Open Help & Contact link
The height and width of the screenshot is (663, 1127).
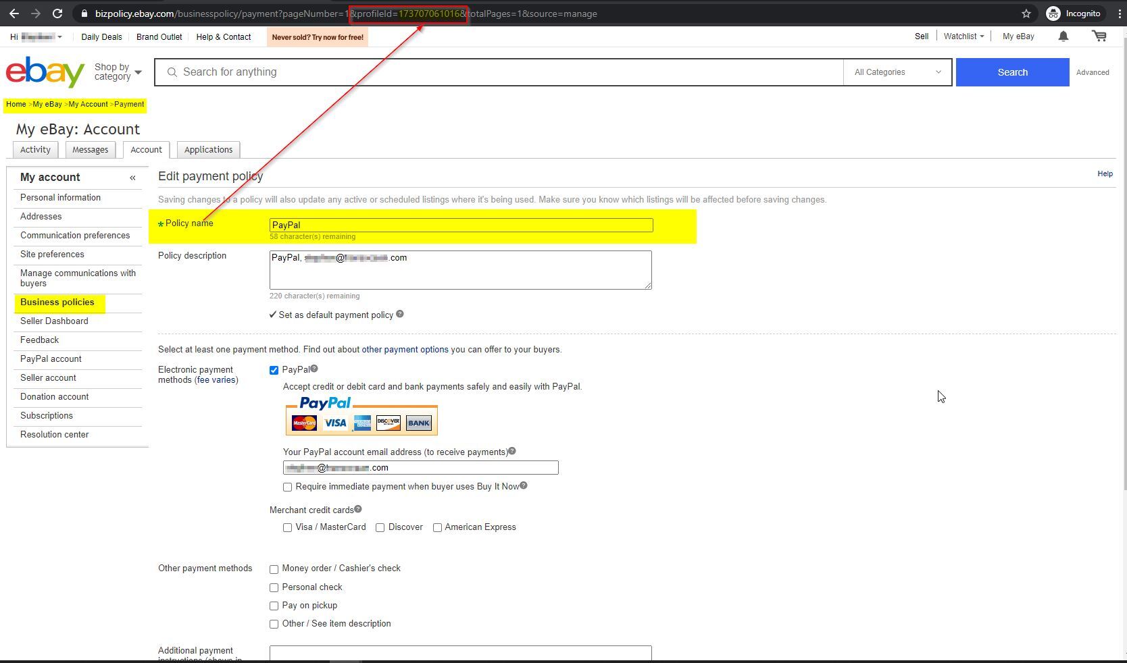(x=224, y=37)
